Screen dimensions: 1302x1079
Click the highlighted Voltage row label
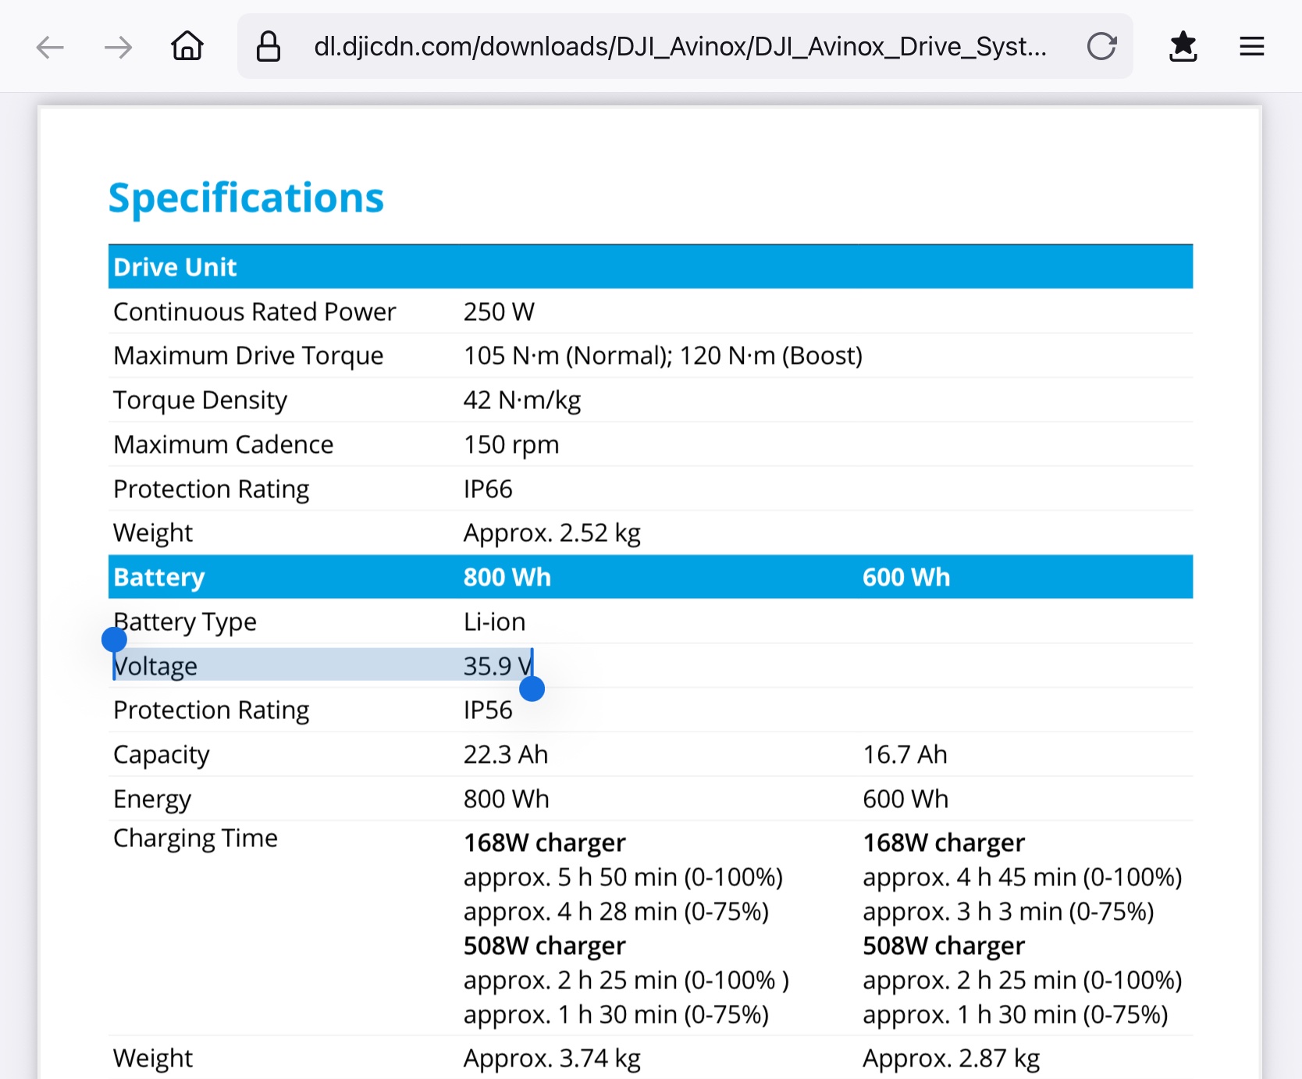pyautogui.click(x=155, y=666)
